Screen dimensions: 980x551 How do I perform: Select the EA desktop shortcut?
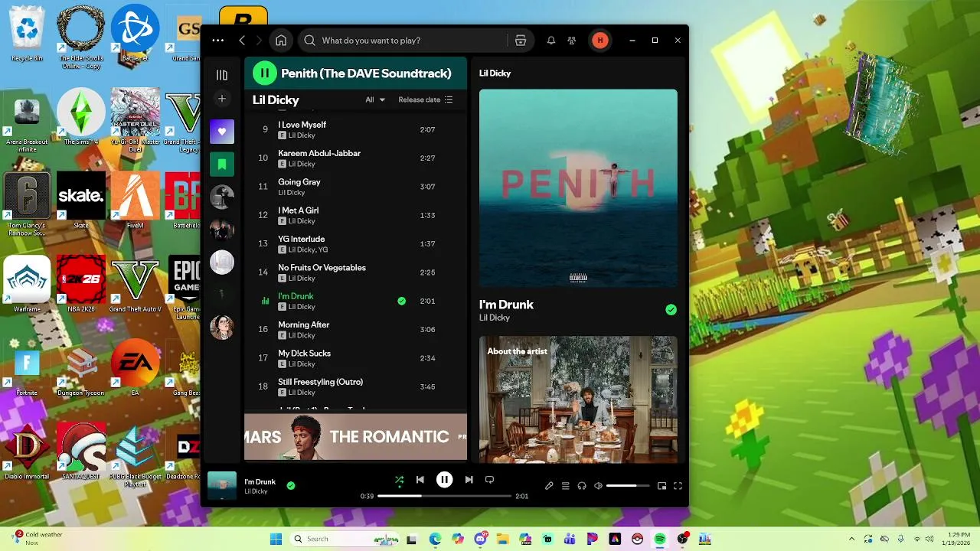[x=135, y=369]
